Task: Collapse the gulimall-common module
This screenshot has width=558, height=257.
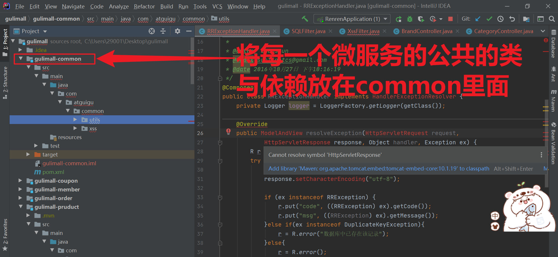Action: click(21, 59)
